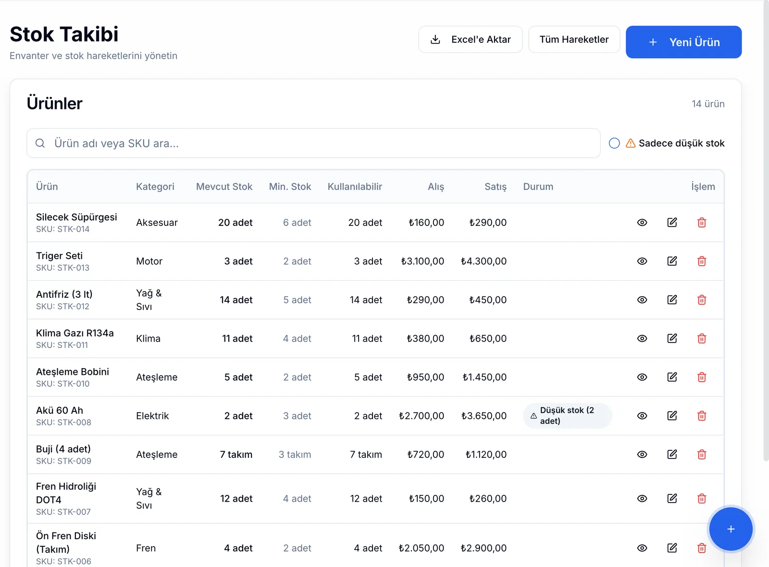Remove Klima Gazı R134a with trash icon
769x567 pixels.
pyautogui.click(x=702, y=339)
